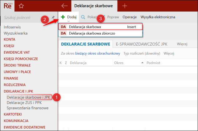The image size is (198, 131).
Task: Click the Z column header
Action: [66, 63]
